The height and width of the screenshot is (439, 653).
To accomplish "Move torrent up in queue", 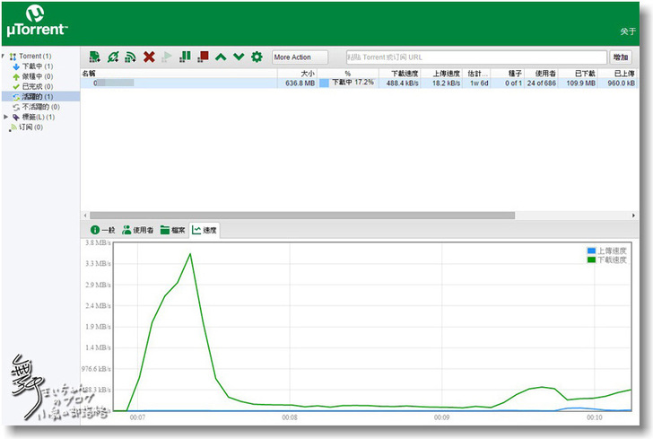I will (222, 57).
